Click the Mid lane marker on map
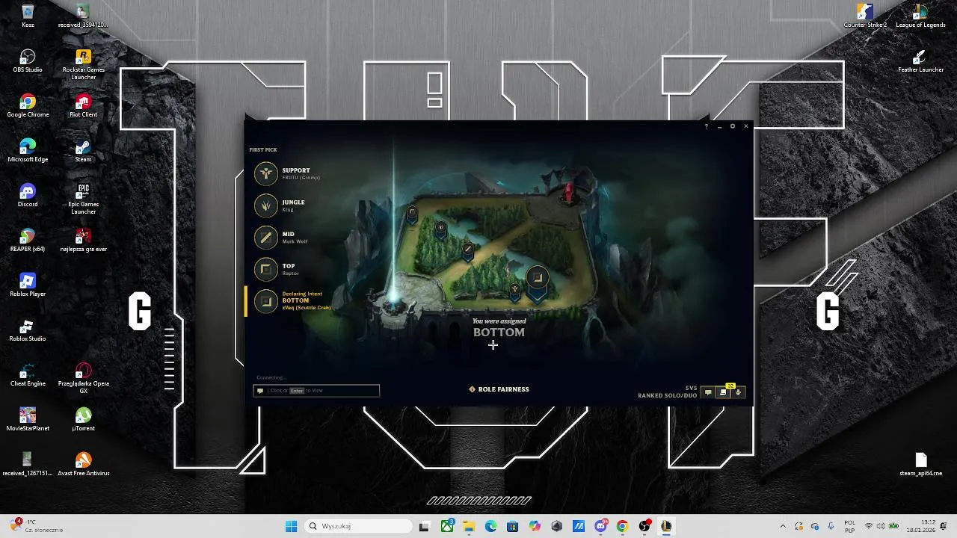The height and width of the screenshot is (538, 957). [468, 250]
